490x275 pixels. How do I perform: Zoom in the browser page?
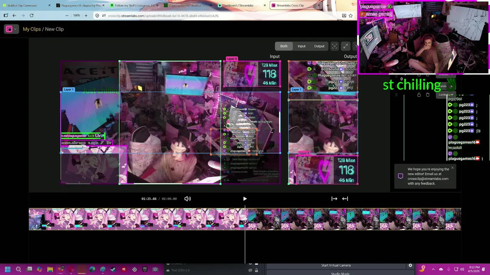coord(86,16)
